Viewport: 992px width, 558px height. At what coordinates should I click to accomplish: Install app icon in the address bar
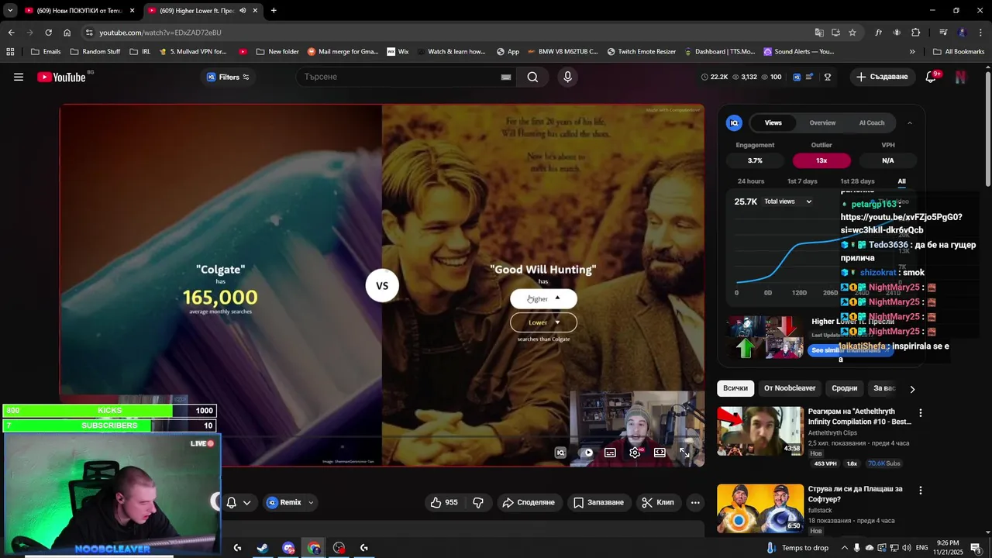pos(835,33)
